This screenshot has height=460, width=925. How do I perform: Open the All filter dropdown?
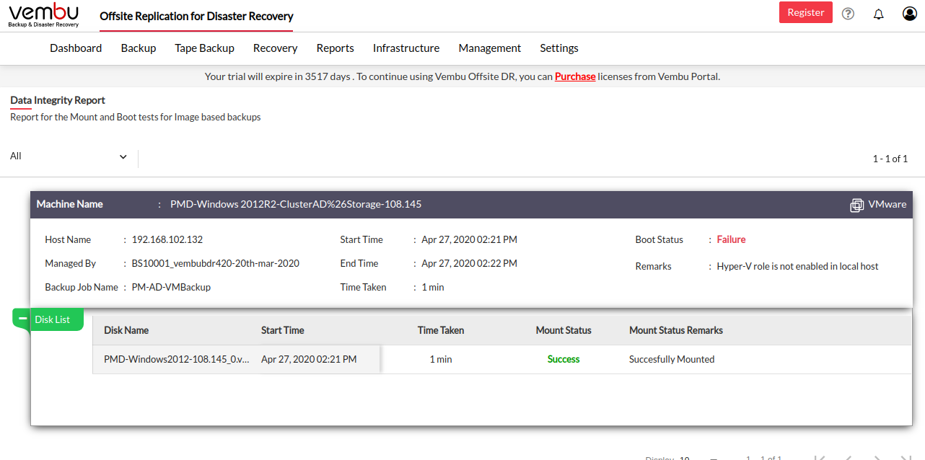click(x=69, y=156)
